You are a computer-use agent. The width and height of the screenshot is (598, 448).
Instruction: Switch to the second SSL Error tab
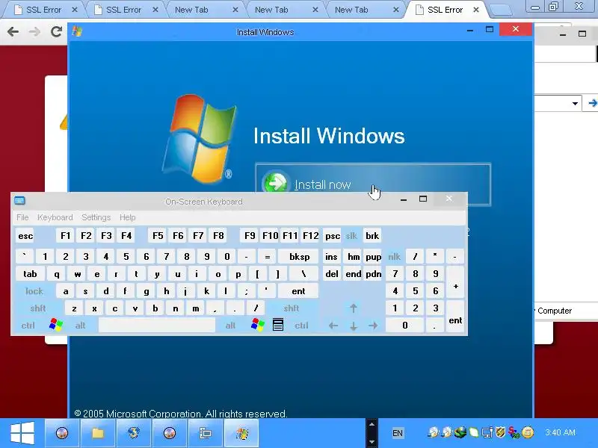[x=123, y=10]
